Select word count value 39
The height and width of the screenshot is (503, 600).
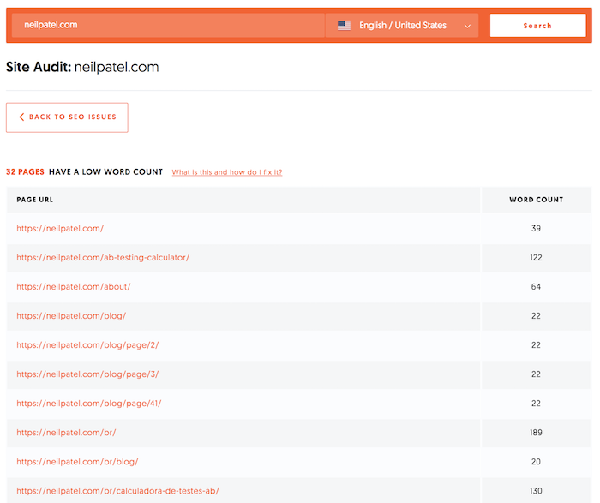(536, 228)
